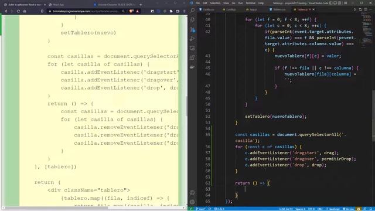Open Run and Debug view
Viewport: 375px width, 211px height.
point(192,39)
